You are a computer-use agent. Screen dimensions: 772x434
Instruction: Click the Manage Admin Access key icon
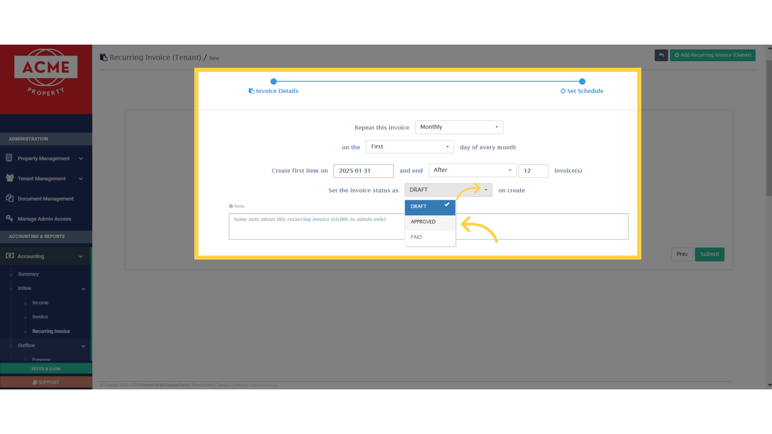[10, 218]
